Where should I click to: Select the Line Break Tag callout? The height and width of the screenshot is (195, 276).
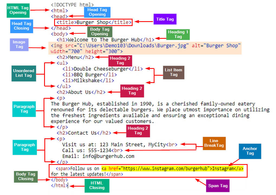(214, 143)
